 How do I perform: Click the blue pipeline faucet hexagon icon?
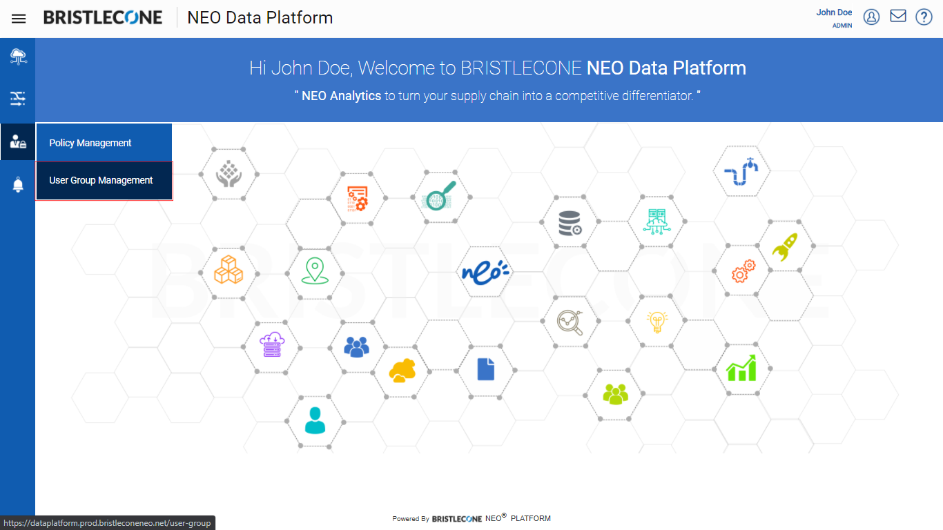pyautogui.click(x=741, y=172)
